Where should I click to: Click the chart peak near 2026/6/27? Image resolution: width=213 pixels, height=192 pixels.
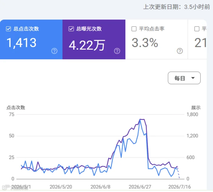point(140,119)
